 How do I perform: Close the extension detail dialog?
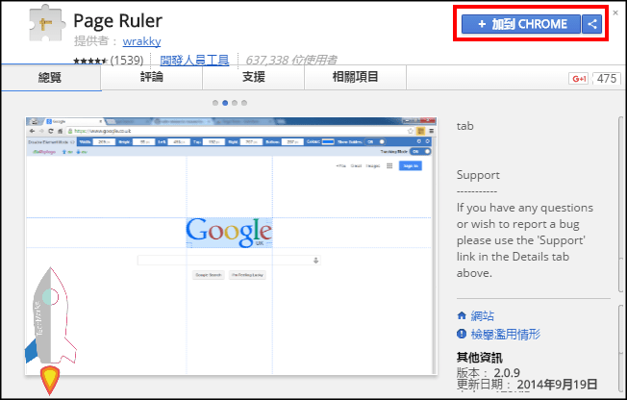(x=615, y=12)
